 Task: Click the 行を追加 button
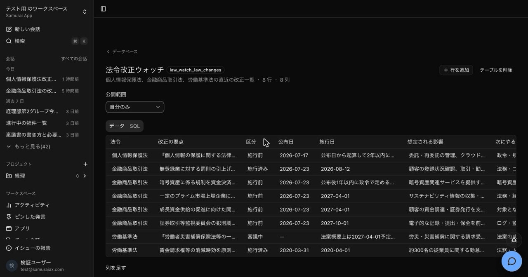tap(456, 70)
